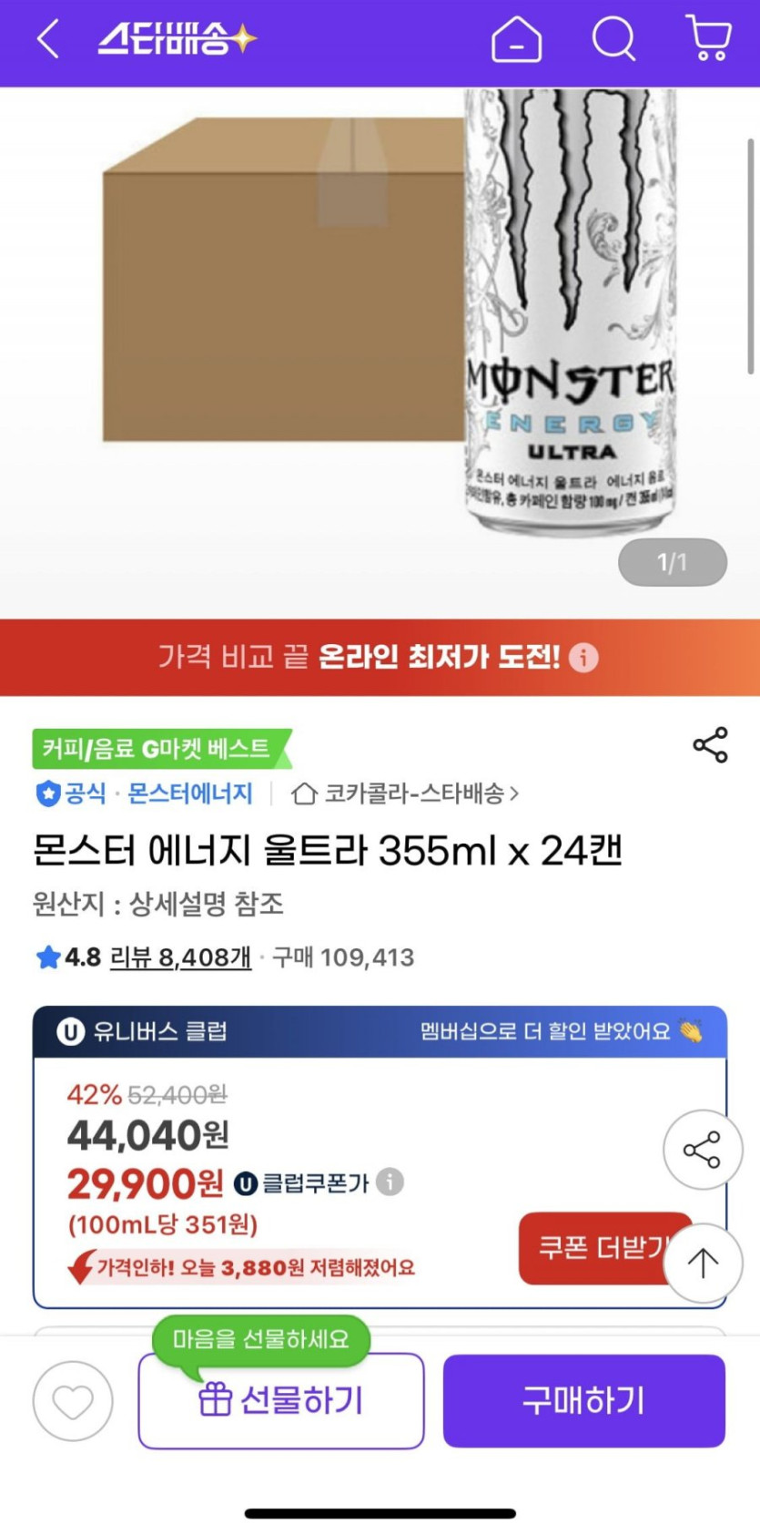Tap the 커피/음료 G마켓 베스트 badge
760x1535 pixels.
(x=157, y=749)
